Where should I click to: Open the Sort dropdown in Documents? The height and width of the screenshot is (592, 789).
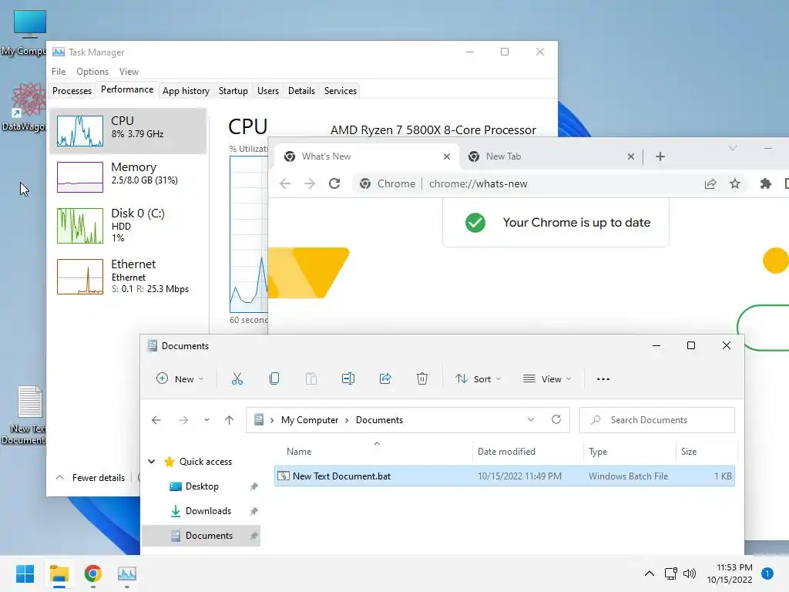[478, 379]
